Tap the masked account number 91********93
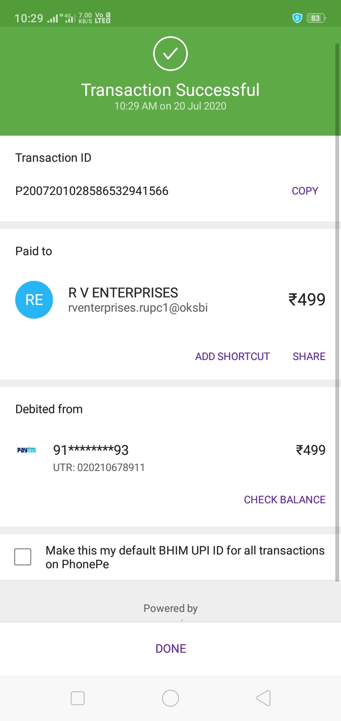 pyautogui.click(x=91, y=450)
